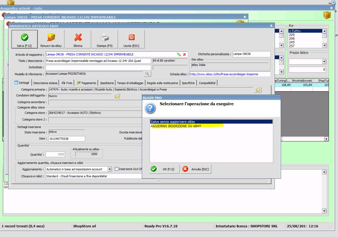This screenshot has width=338, height=237.
Task: Open the Chiusura e relist combo box
Action: tap(94, 176)
